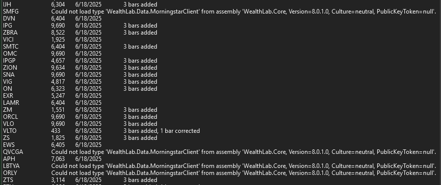Click the QVCGA error message row
Screen dimensions: 441x185
click(220, 152)
